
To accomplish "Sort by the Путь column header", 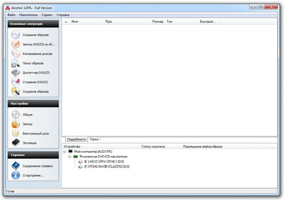I will (x=125, y=21).
